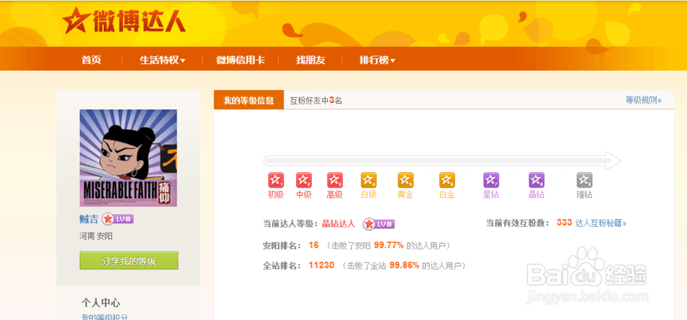The width and height of the screenshot is (687, 320).
Task: Select the 晶钻 level 8 badge icon
Action: [537, 180]
